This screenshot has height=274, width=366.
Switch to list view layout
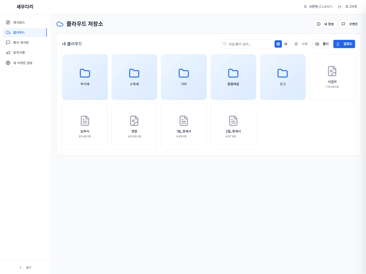pyautogui.click(x=286, y=44)
